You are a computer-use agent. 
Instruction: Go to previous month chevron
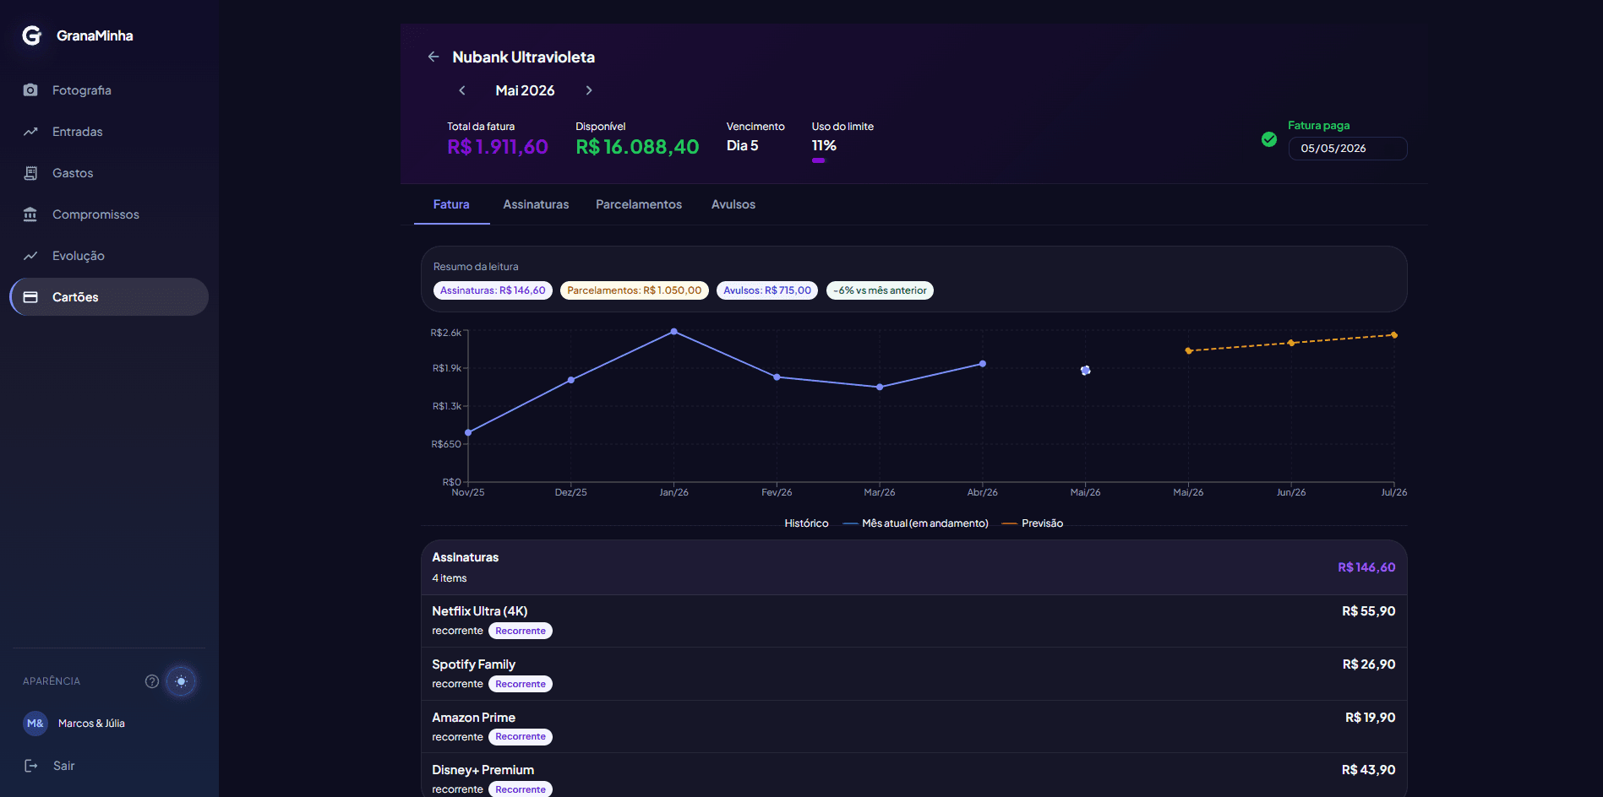point(462,90)
